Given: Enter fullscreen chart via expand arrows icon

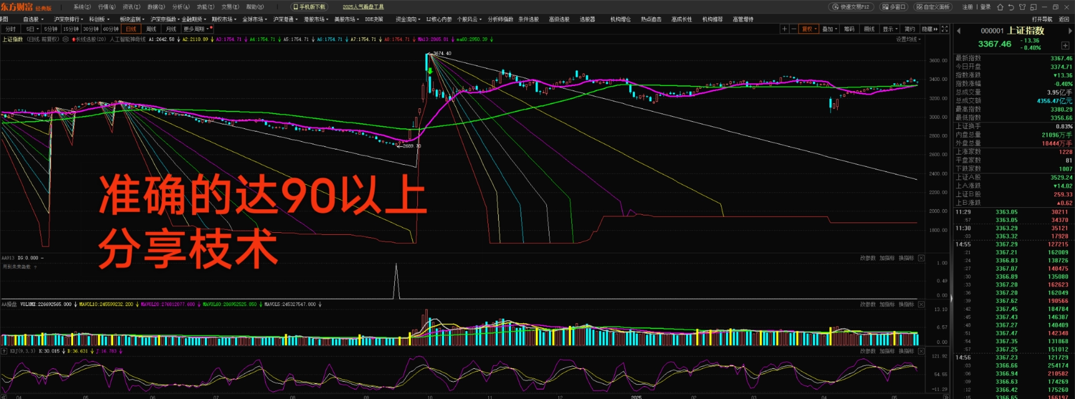Looking at the screenshot, I should (x=945, y=29).
